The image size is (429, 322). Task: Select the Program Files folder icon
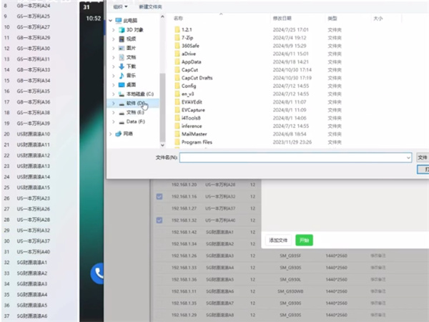(177, 142)
